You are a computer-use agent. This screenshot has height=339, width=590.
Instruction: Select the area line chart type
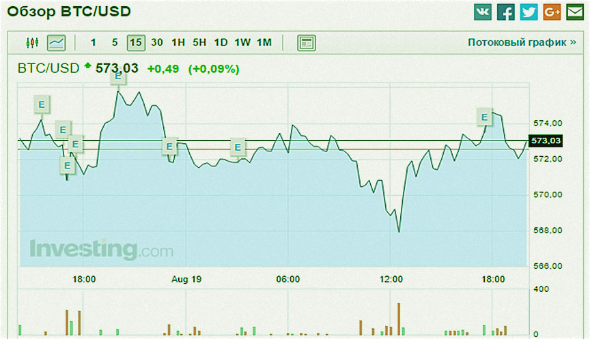pos(56,42)
